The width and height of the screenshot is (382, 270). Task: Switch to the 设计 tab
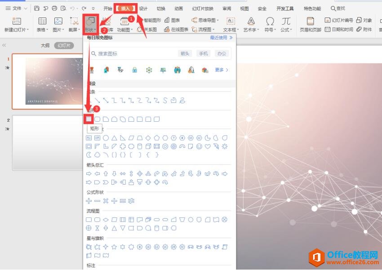click(x=143, y=9)
